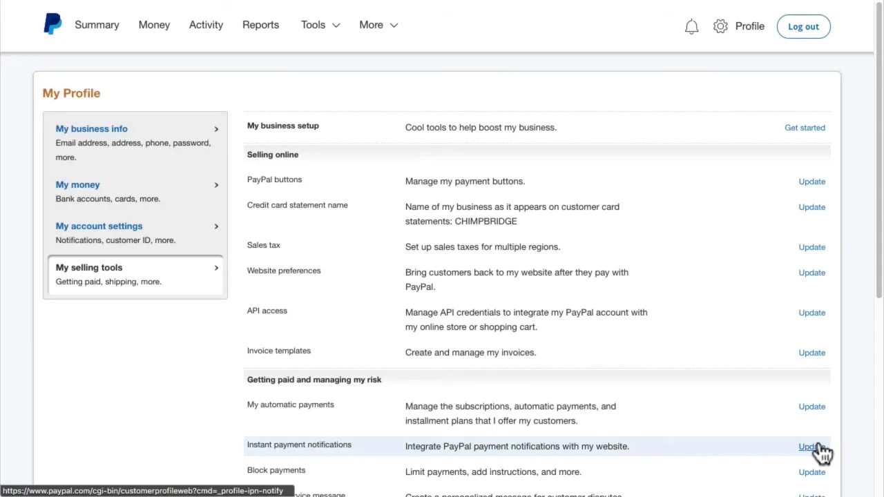Open the Reports page
This screenshot has height=497, width=884.
pyautogui.click(x=260, y=25)
